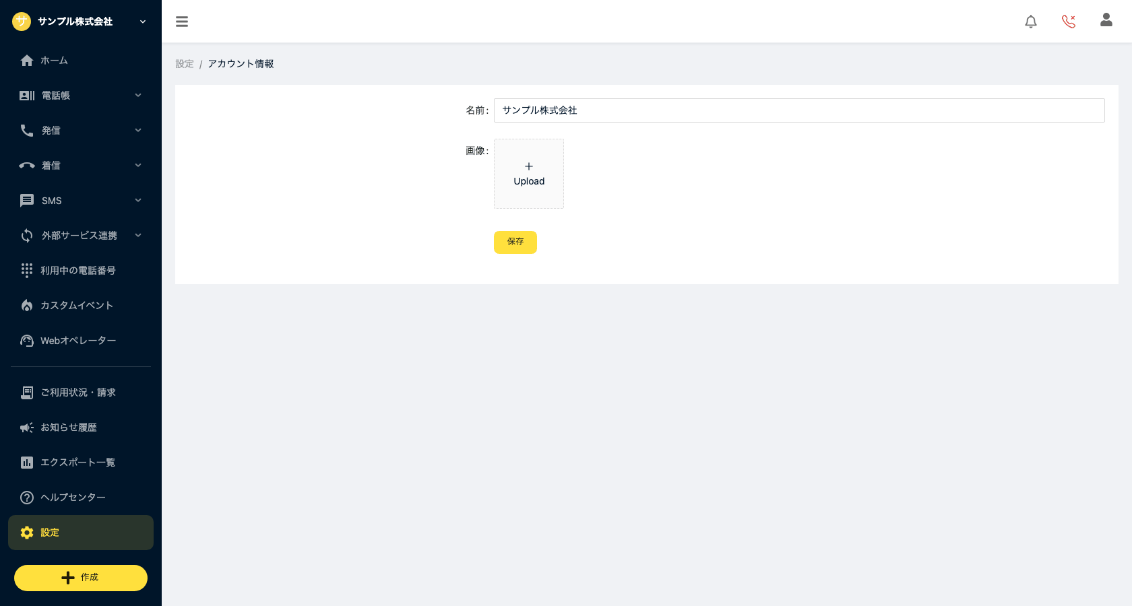Image resolution: width=1132 pixels, height=606 pixels.
Task: Expand the 電話帳 submenu chevron
Action: point(138,96)
